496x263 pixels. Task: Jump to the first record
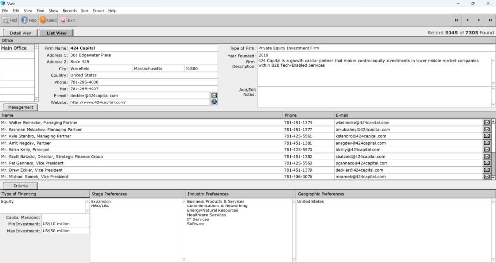tap(456, 20)
